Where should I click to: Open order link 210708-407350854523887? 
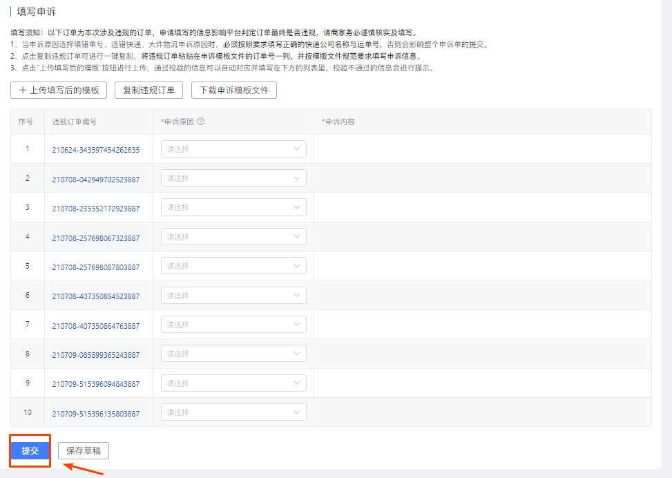click(x=99, y=294)
